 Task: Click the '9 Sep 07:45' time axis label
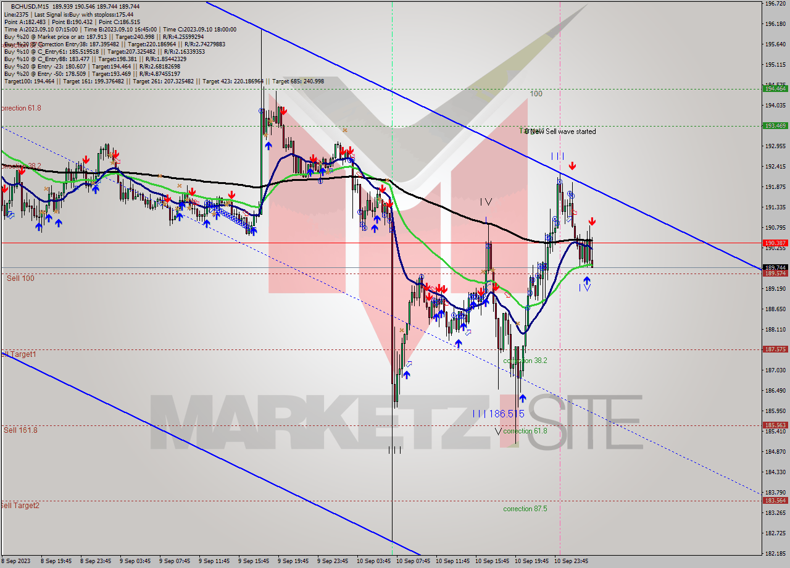[x=175, y=562]
